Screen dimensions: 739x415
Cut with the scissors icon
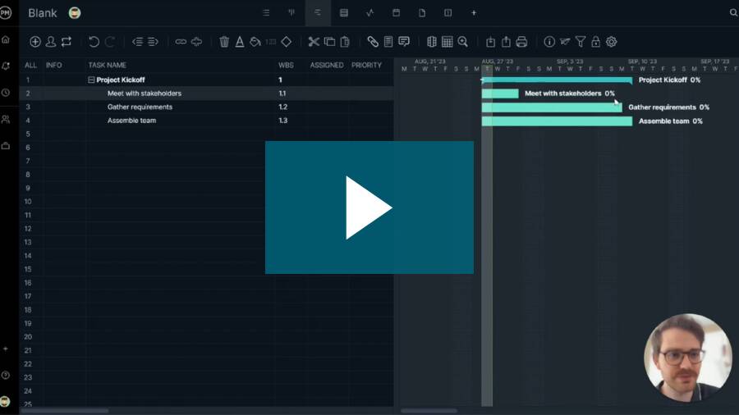(314, 42)
